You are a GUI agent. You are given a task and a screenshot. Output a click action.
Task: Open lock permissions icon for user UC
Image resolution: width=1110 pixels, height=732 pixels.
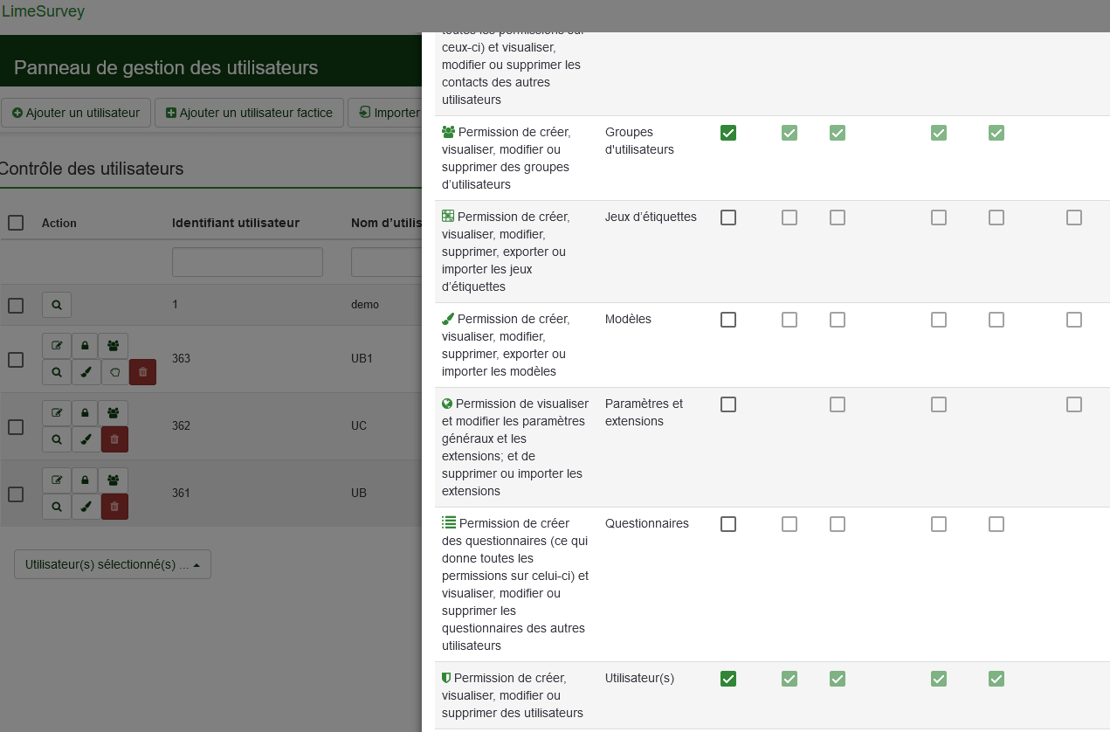[x=85, y=413]
